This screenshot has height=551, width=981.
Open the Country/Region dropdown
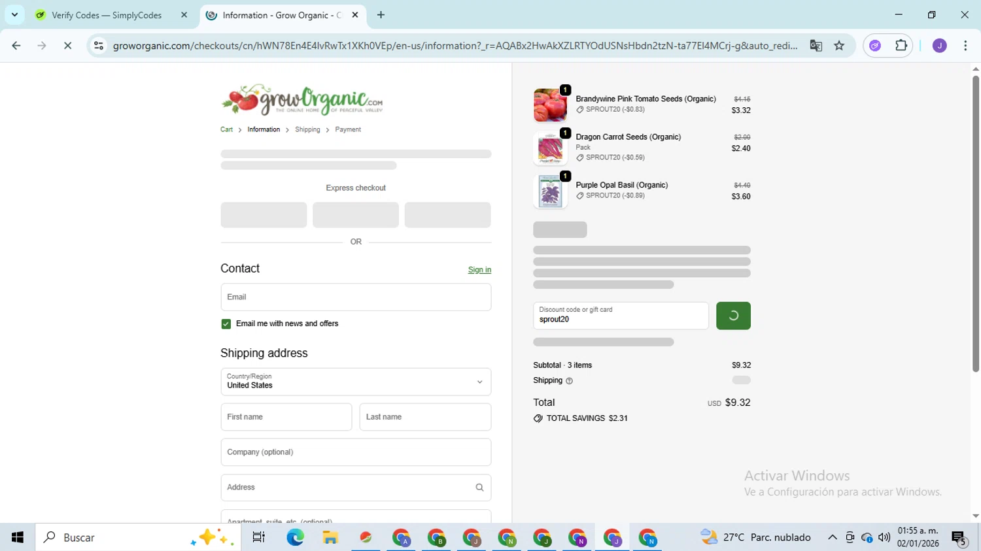pos(356,382)
